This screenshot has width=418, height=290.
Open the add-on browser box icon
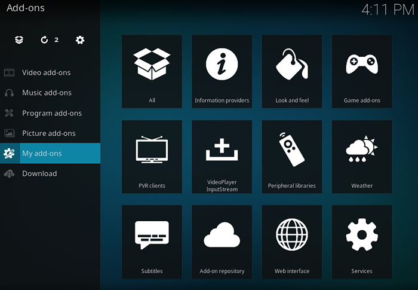[19, 40]
